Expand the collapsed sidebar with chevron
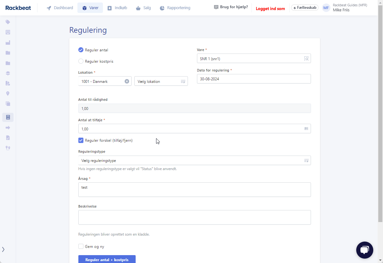Image resolution: width=383 pixels, height=263 pixels. pos(3,249)
